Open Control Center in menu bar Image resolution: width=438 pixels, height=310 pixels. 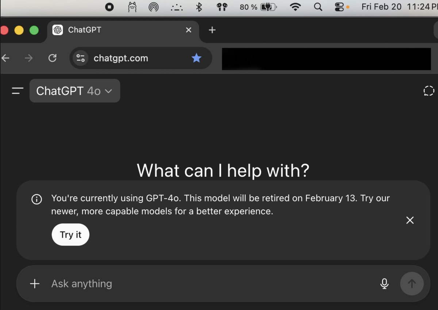coord(339,7)
